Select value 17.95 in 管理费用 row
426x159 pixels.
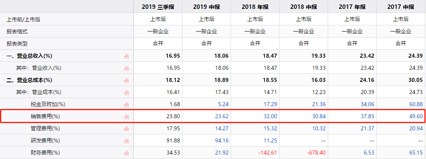tap(173, 128)
